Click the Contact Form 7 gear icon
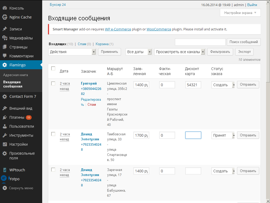 coord(5,96)
